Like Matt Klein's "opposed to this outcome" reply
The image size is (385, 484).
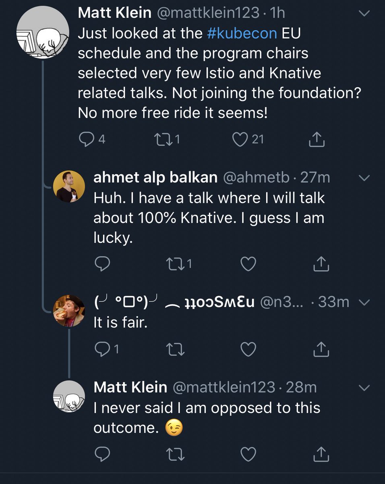coord(248,455)
